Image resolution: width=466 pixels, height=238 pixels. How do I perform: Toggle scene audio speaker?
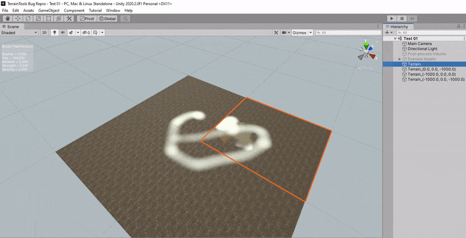63,33
